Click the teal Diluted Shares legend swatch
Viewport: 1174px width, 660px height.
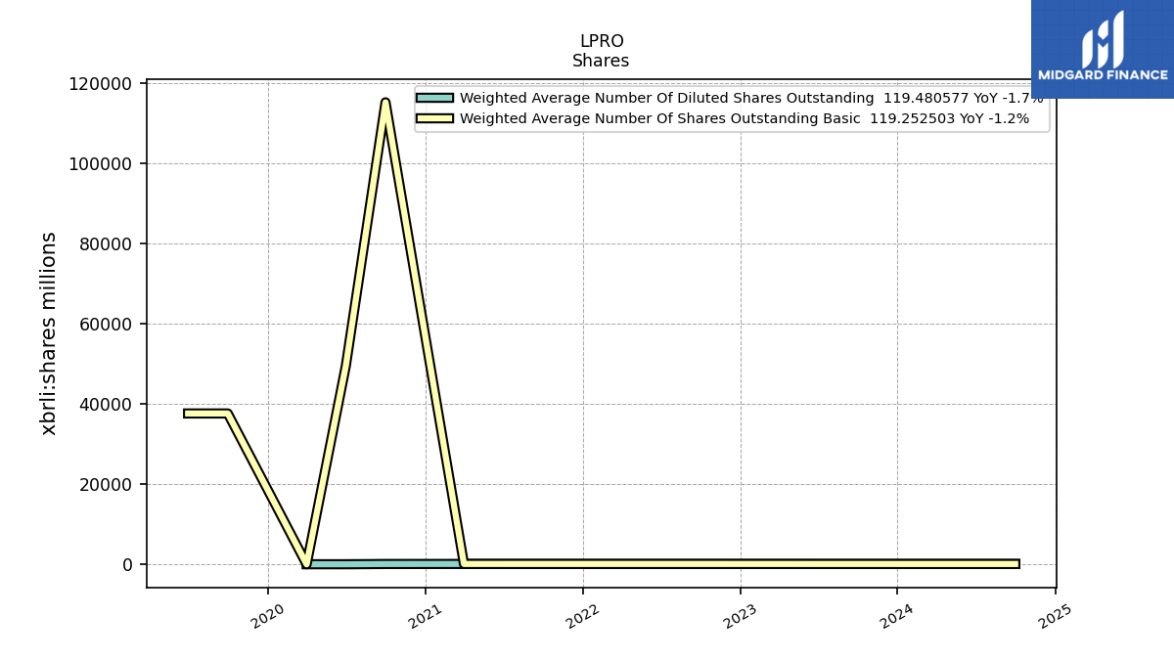[434, 98]
